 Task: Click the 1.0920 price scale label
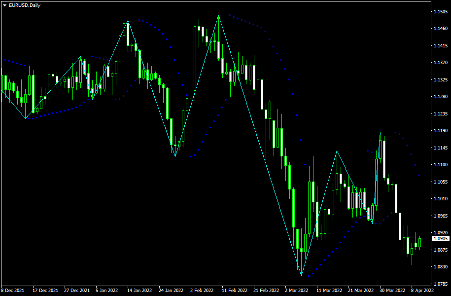441,233
